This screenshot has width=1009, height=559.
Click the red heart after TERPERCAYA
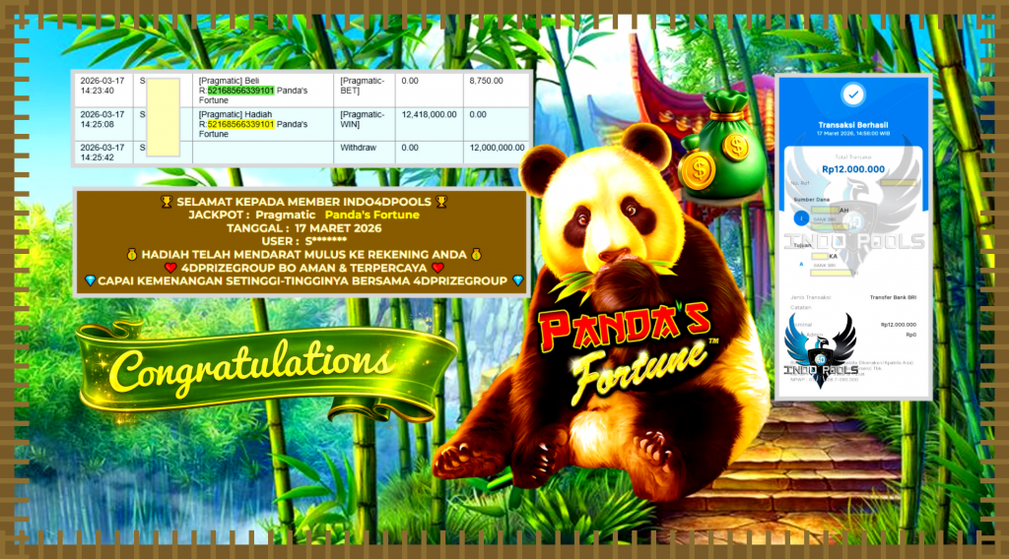coord(438,268)
